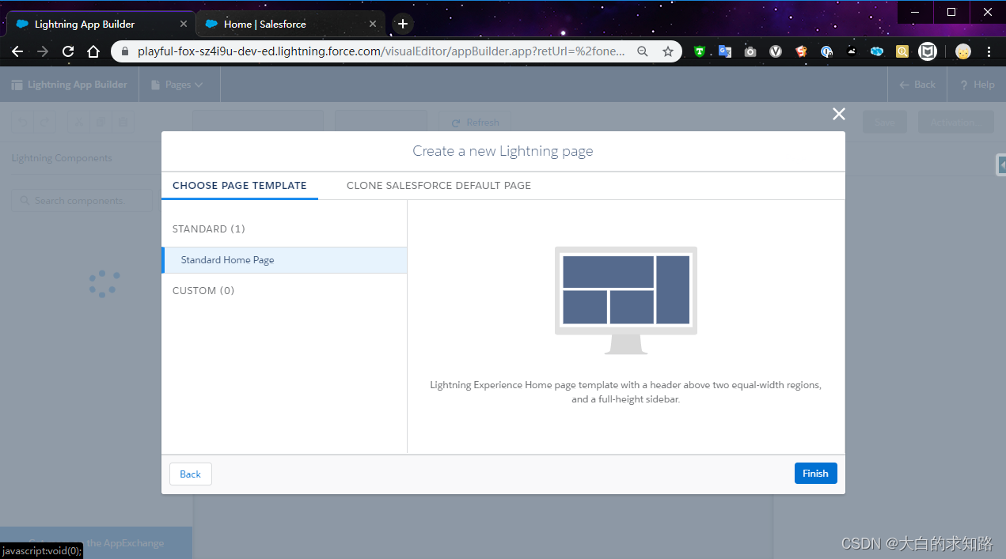Select the Standard Home Page template
Screen dimensions: 1006x559
(284, 260)
